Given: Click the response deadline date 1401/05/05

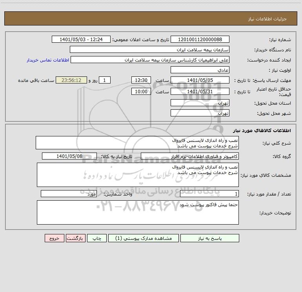Looking at the screenshot, I should click(200, 80).
